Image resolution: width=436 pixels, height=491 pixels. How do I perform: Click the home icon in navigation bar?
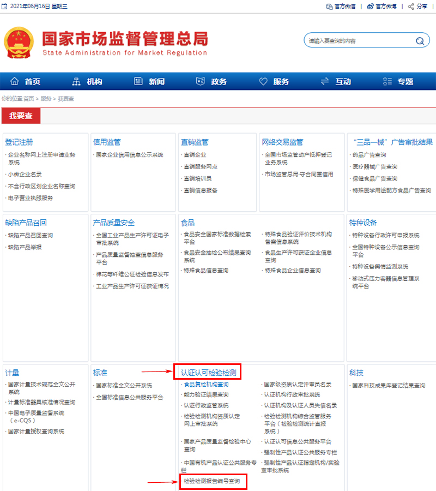click(x=15, y=81)
